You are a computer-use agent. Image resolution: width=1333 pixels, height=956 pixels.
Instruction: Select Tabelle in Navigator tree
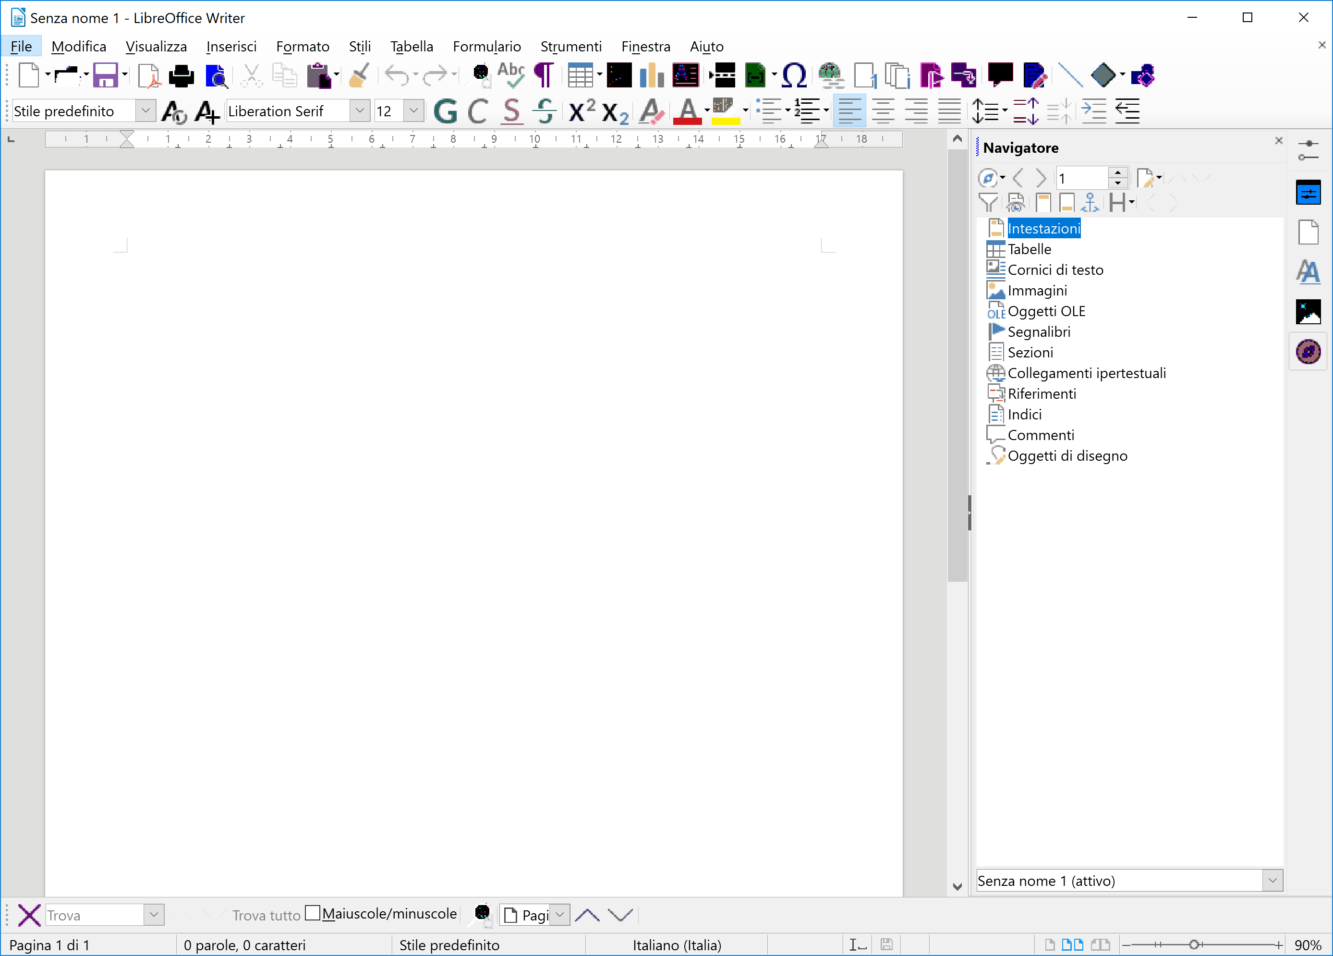[1029, 249]
